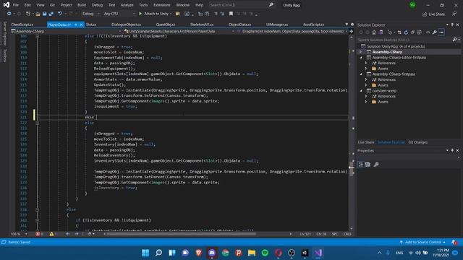
Task: Open the Extensions menu
Action: [x=162, y=5]
